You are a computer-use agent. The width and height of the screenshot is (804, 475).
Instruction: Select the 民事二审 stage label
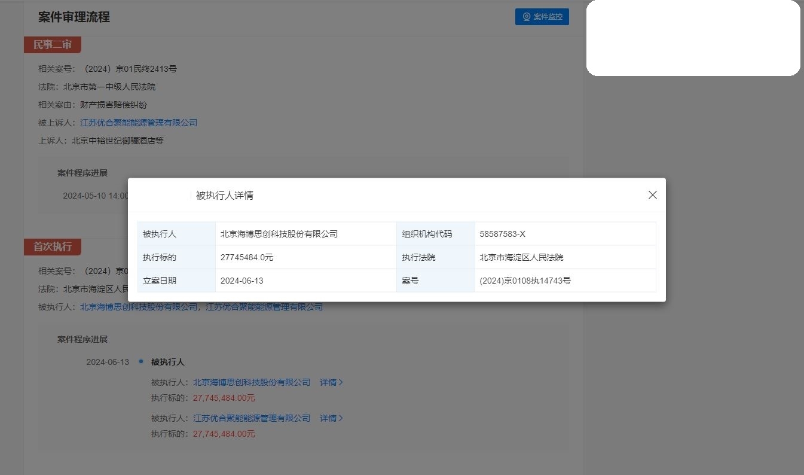pyautogui.click(x=53, y=45)
